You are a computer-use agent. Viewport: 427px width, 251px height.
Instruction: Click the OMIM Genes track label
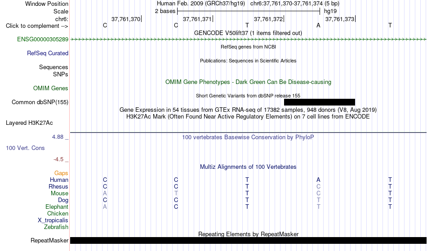click(51, 88)
